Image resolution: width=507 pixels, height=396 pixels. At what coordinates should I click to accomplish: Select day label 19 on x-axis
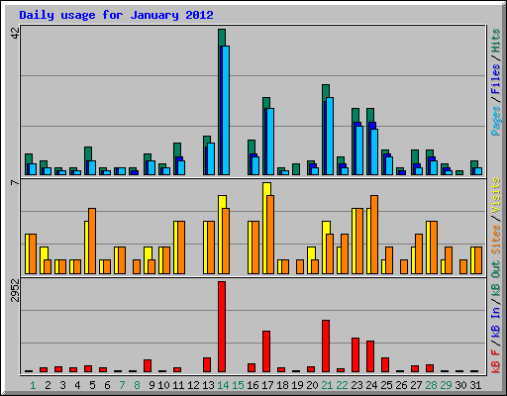tap(297, 385)
